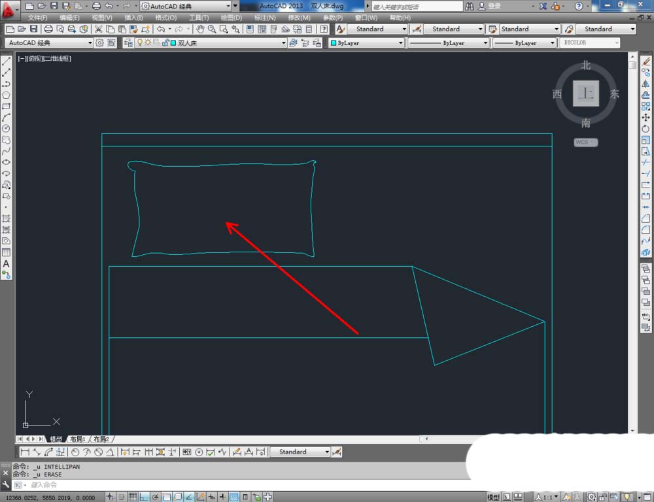
Task: Click the Erase tool in modify toolbar
Action: coord(646,61)
